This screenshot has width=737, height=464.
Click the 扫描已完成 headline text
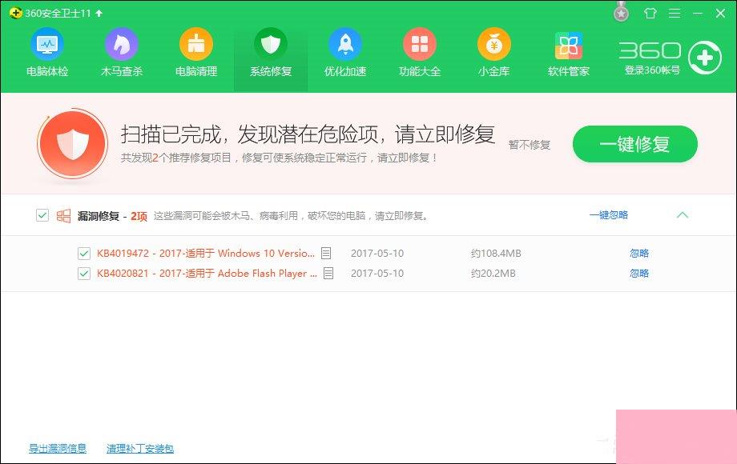[308, 134]
